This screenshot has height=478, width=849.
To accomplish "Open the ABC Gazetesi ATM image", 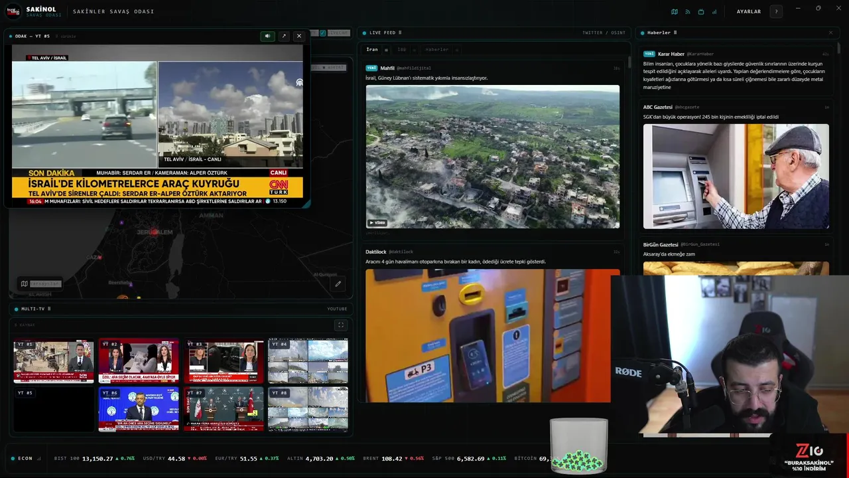I will coord(736,177).
